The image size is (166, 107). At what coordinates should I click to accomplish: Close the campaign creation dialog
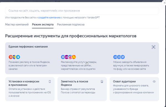164,3
